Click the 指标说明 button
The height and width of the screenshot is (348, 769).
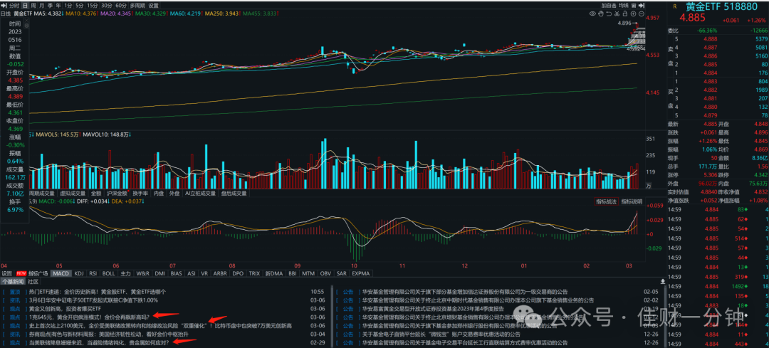[x=632, y=202]
